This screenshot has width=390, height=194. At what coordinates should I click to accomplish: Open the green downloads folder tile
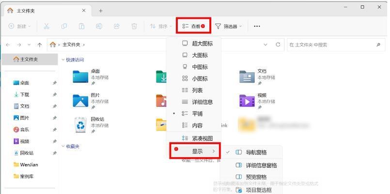(x=161, y=77)
